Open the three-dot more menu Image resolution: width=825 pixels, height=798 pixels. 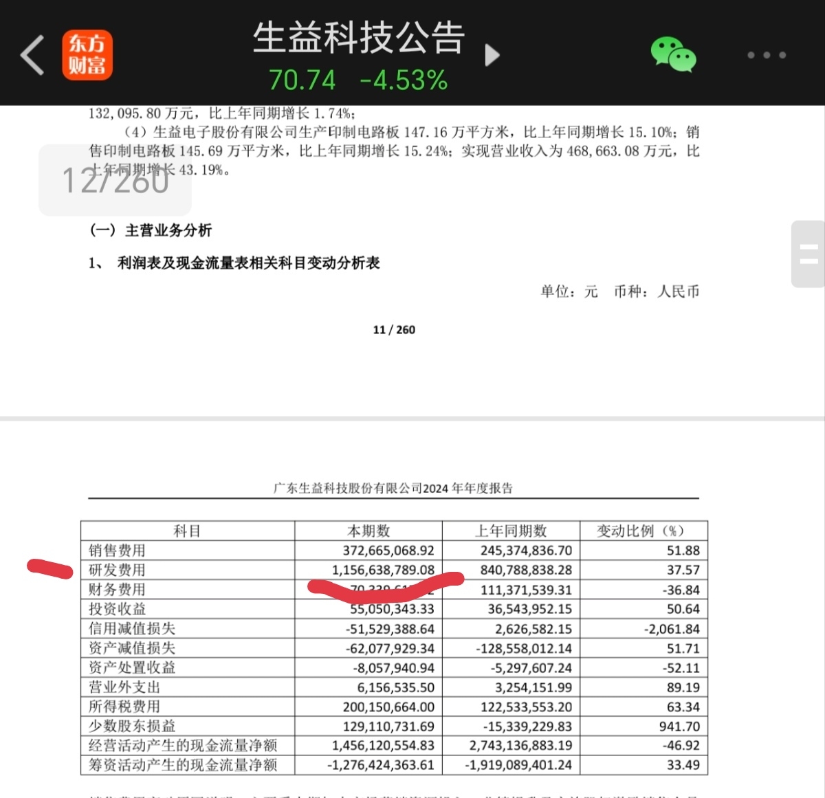click(767, 55)
